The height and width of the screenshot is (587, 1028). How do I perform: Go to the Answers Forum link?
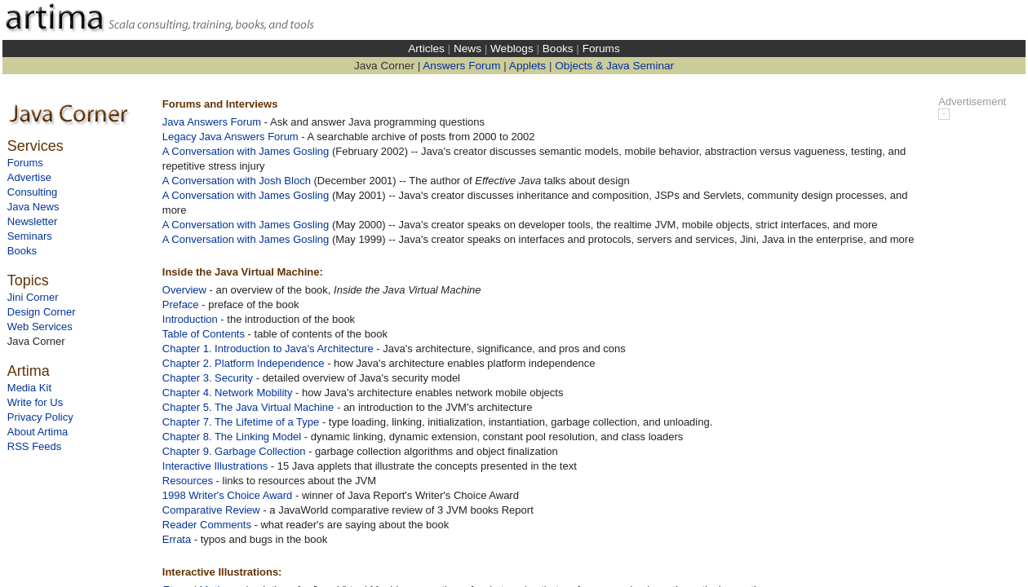(461, 65)
